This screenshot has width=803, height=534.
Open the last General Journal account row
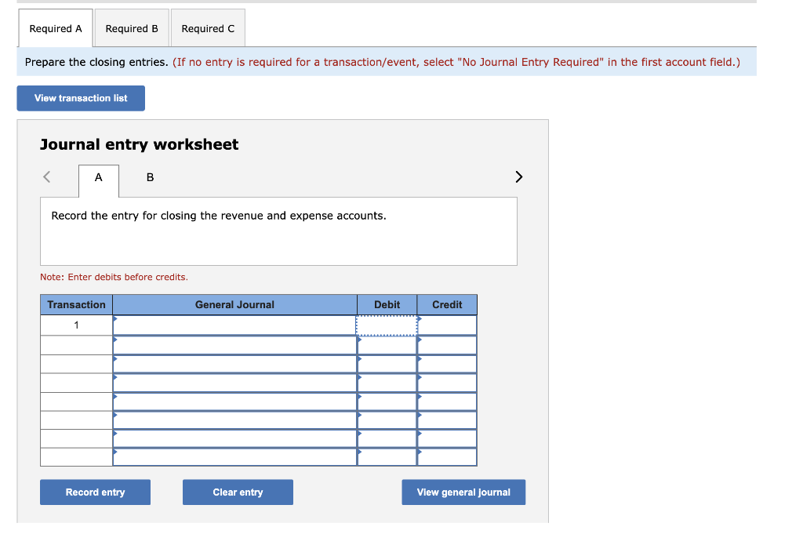234,457
